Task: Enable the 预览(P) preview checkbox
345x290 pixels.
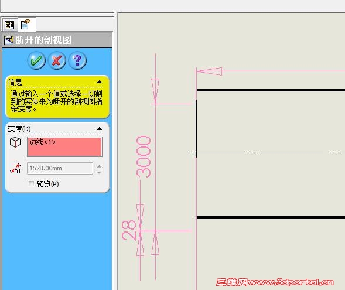Action: [31, 183]
